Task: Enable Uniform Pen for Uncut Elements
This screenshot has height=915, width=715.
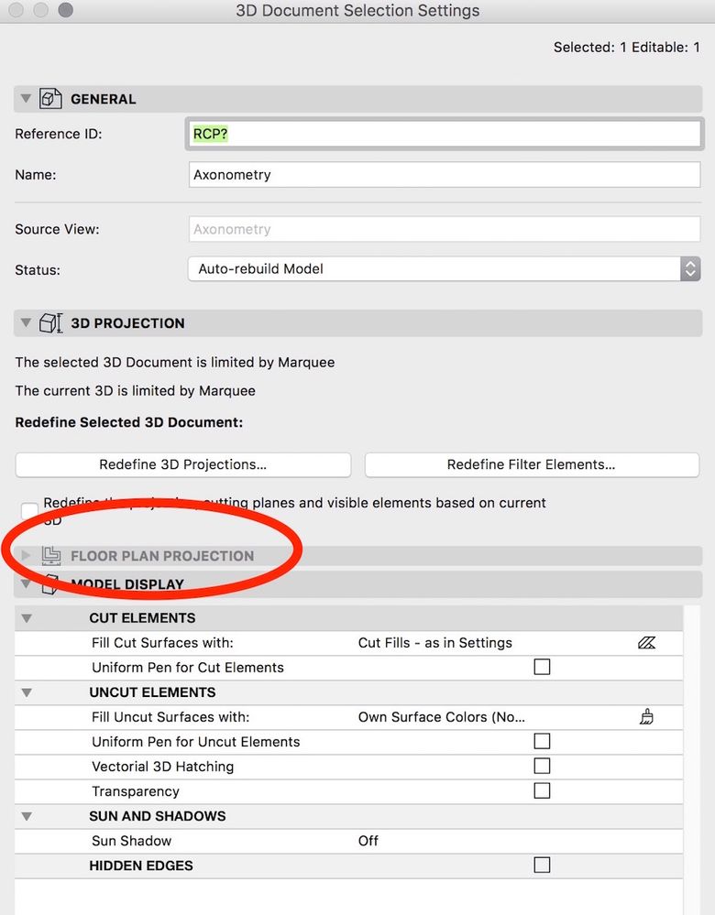Action: point(542,741)
